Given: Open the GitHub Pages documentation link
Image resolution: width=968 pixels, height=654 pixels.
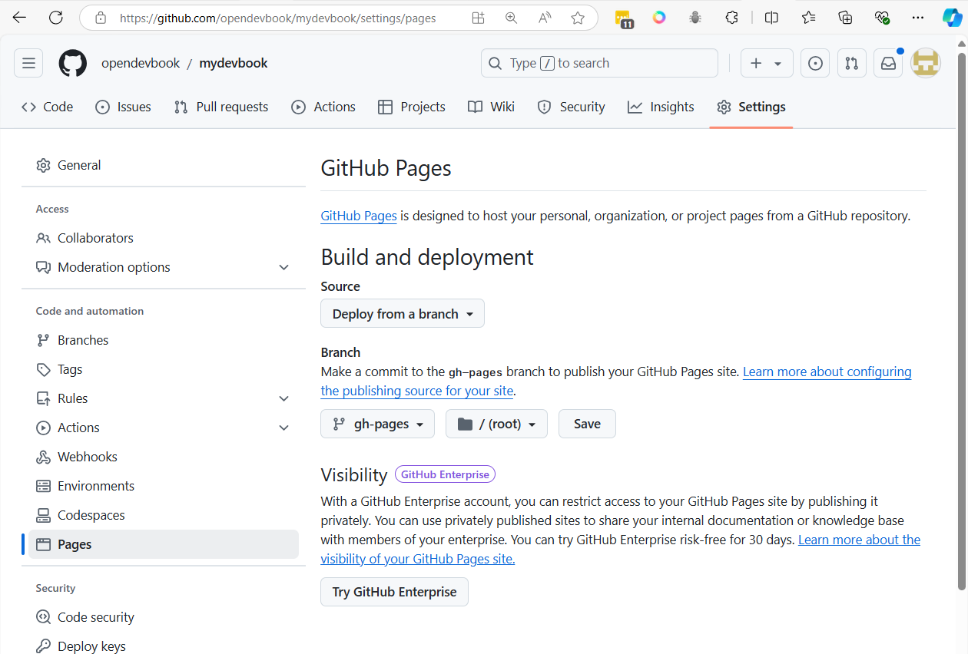Looking at the screenshot, I should [359, 216].
